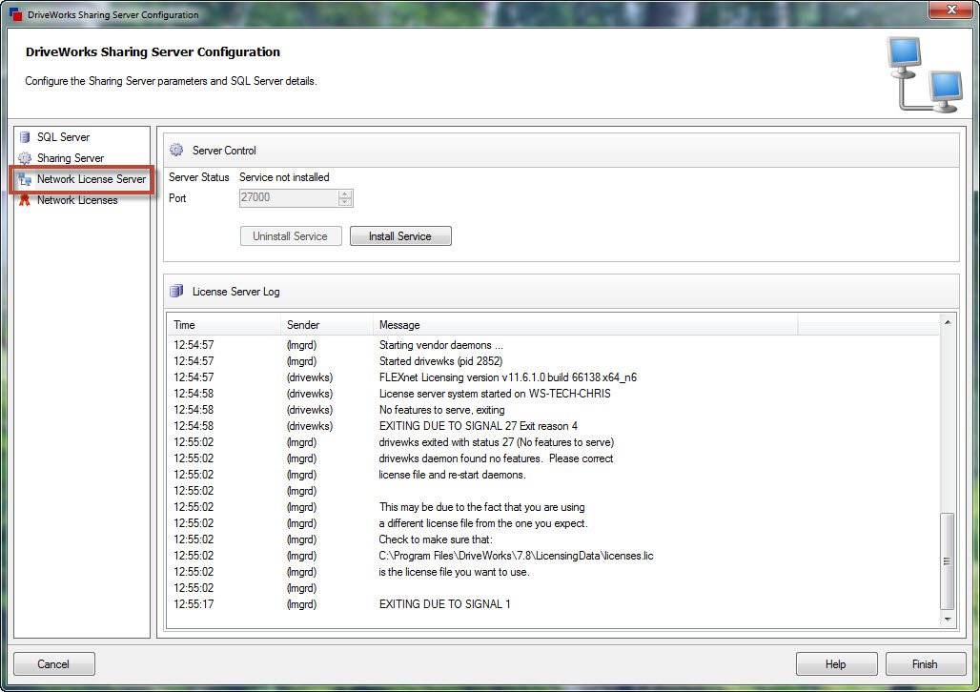Image resolution: width=980 pixels, height=692 pixels.
Task: Go to Network Licenses section
Action: [77, 200]
